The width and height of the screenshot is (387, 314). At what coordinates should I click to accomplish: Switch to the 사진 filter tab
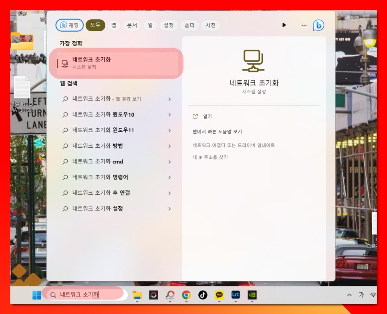point(211,25)
